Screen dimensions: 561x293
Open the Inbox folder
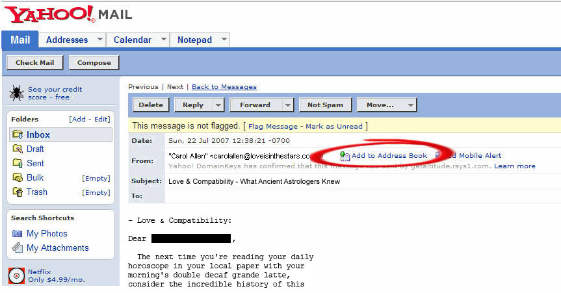38,135
